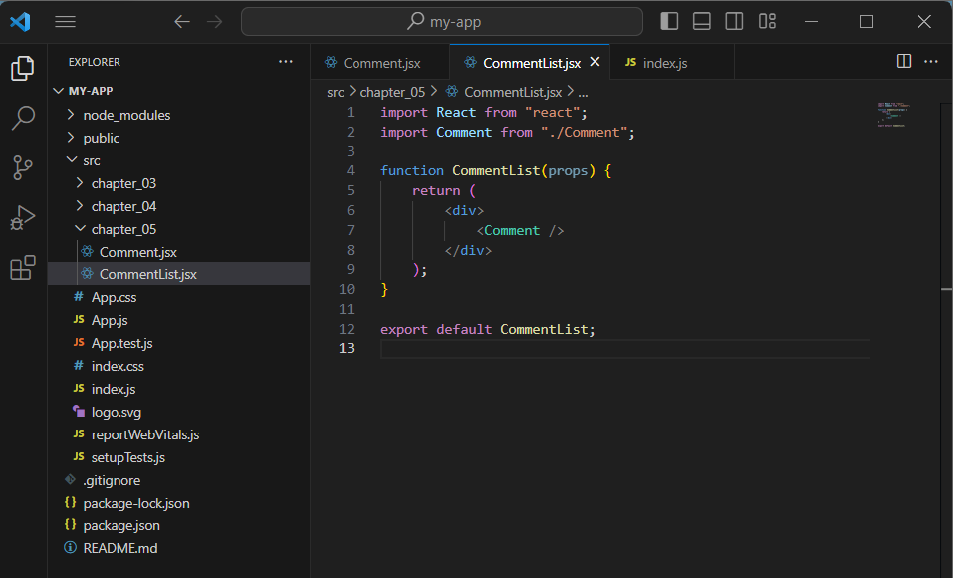The width and height of the screenshot is (953, 578).
Task: Click the VS Code logo icon
Action: point(20,22)
